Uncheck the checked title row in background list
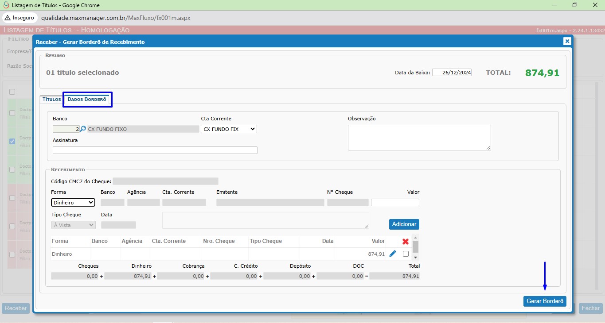The width and height of the screenshot is (605, 323). tap(12, 141)
